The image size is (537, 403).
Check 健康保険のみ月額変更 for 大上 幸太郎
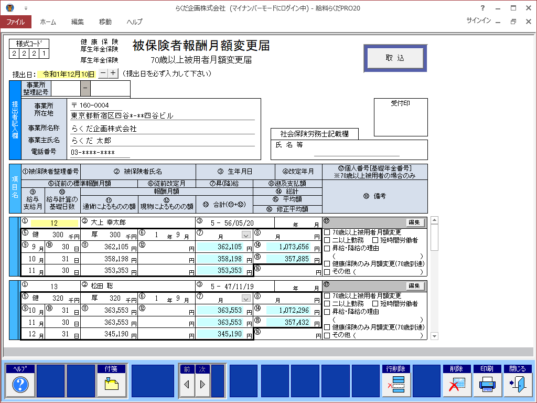click(x=327, y=263)
